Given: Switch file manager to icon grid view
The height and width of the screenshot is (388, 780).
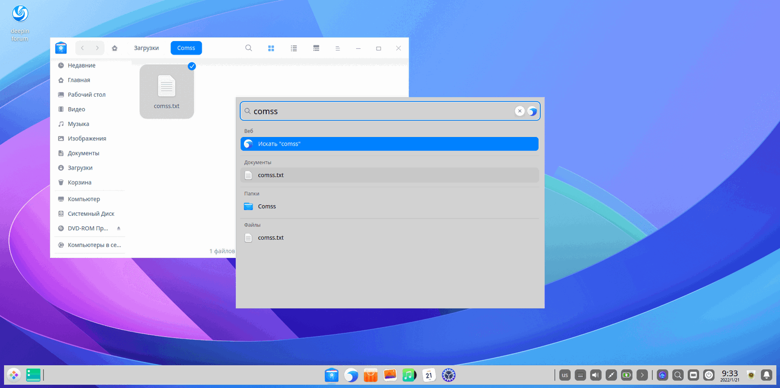Looking at the screenshot, I should click(x=271, y=48).
